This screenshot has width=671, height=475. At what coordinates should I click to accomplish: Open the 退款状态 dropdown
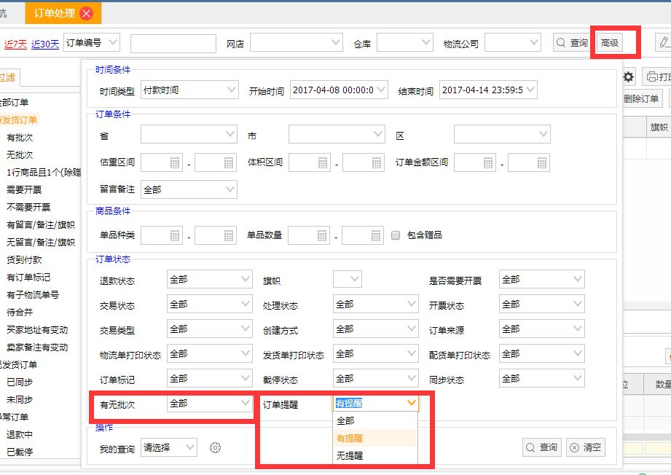pyautogui.click(x=210, y=280)
